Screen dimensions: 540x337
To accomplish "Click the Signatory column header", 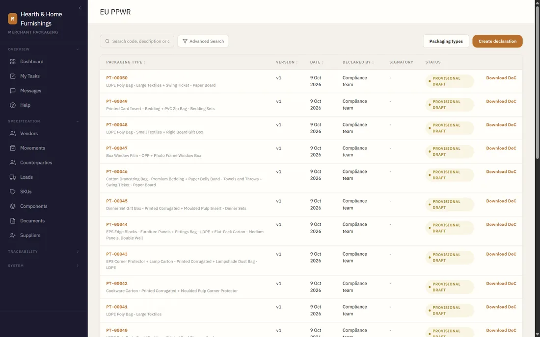I will coord(401,62).
